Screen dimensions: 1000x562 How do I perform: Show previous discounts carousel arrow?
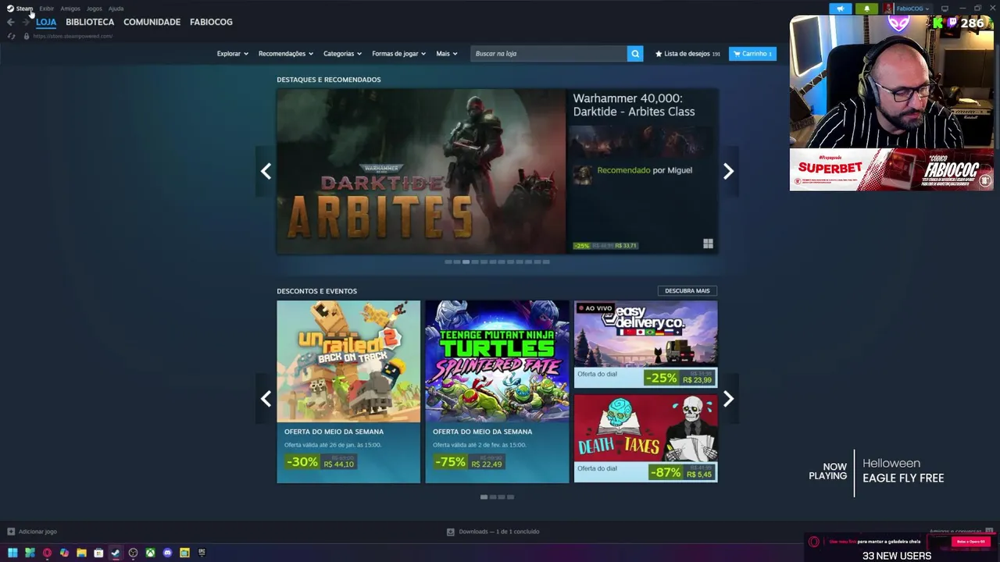click(266, 399)
